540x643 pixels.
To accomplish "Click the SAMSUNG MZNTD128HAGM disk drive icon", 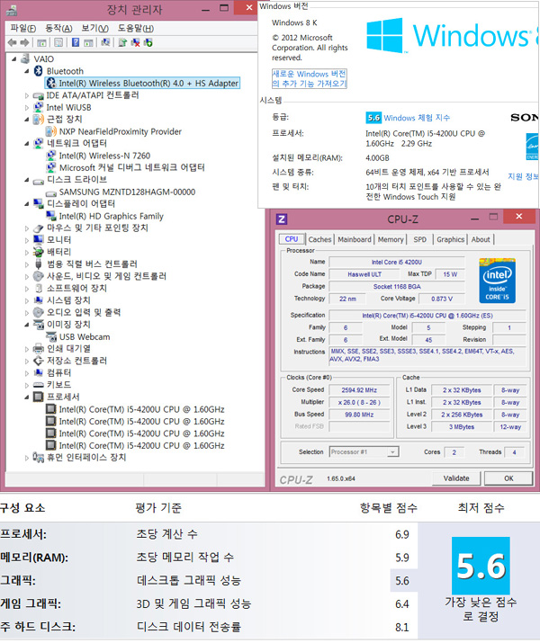I will [x=51, y=192].
